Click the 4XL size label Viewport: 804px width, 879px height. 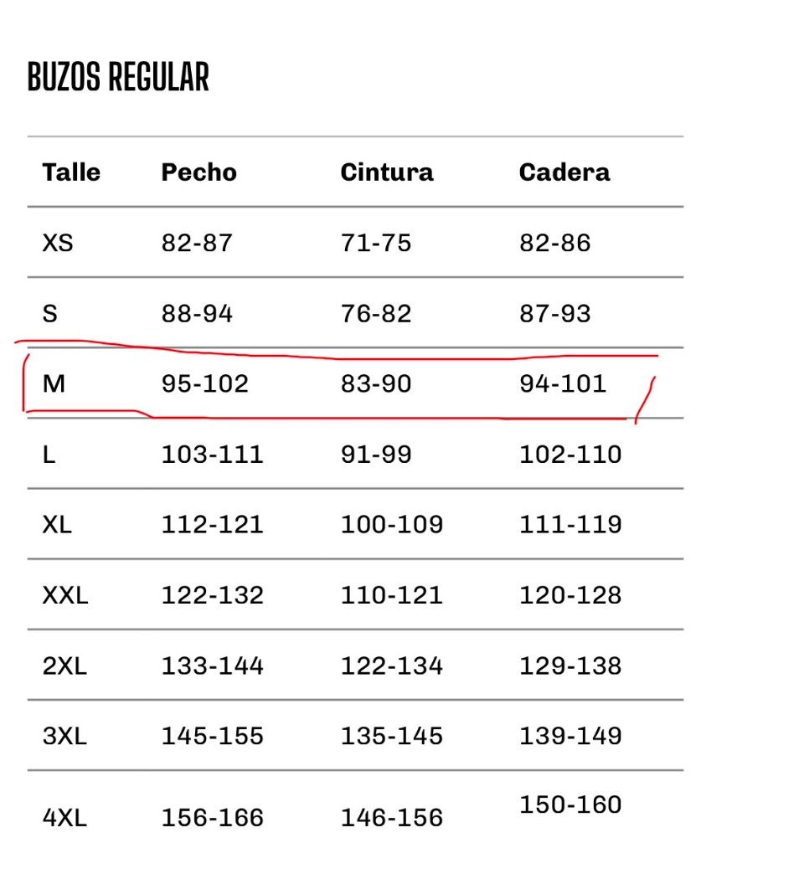(x=65, y=818)
